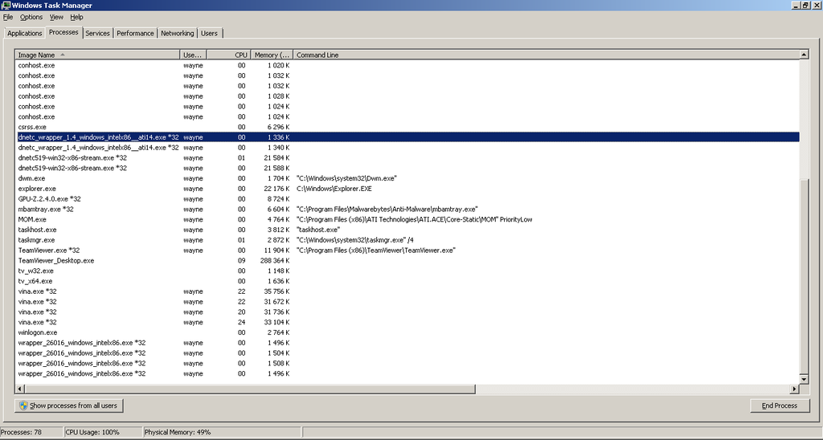Open the Options menu
Screen dimensions: 823x440
31,18
